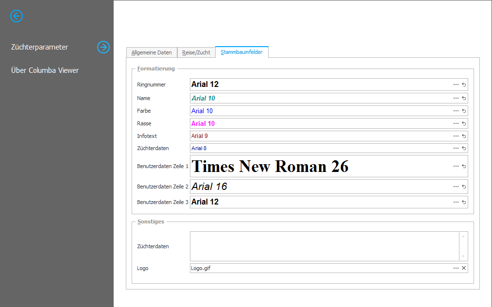Viewport: 492px width, 307px height.
Task: Open font picker for Rasse field
Action: pos(456,123)
